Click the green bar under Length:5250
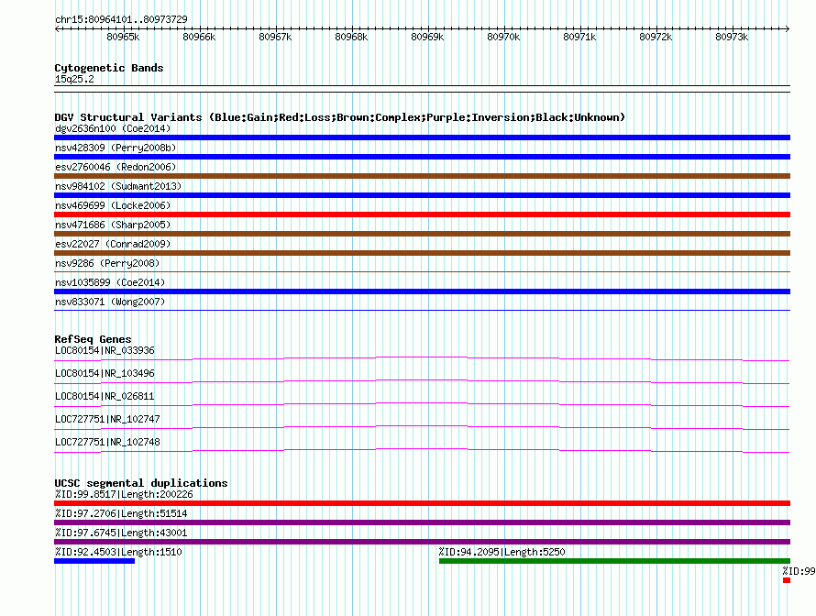Image resolution: width=816 pixels, height=616 pixels. [x=614, y=561]
